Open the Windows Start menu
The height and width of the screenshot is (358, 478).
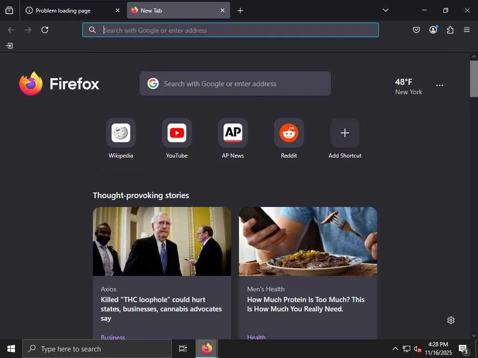point(11,349)
